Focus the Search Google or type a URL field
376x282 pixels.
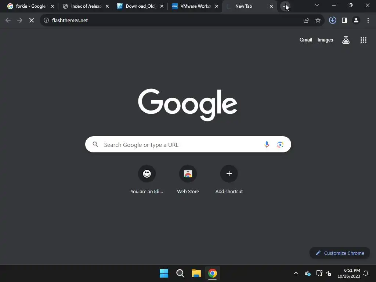(x=188, y=144)
